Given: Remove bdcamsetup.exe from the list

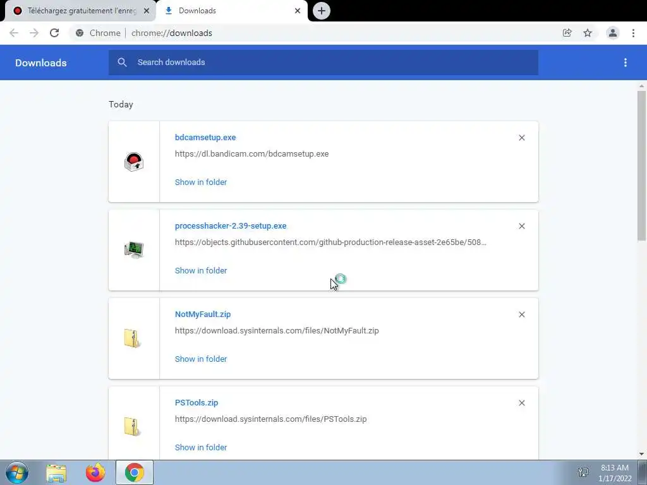Looking at the screenshot, I should pos(522,138).
